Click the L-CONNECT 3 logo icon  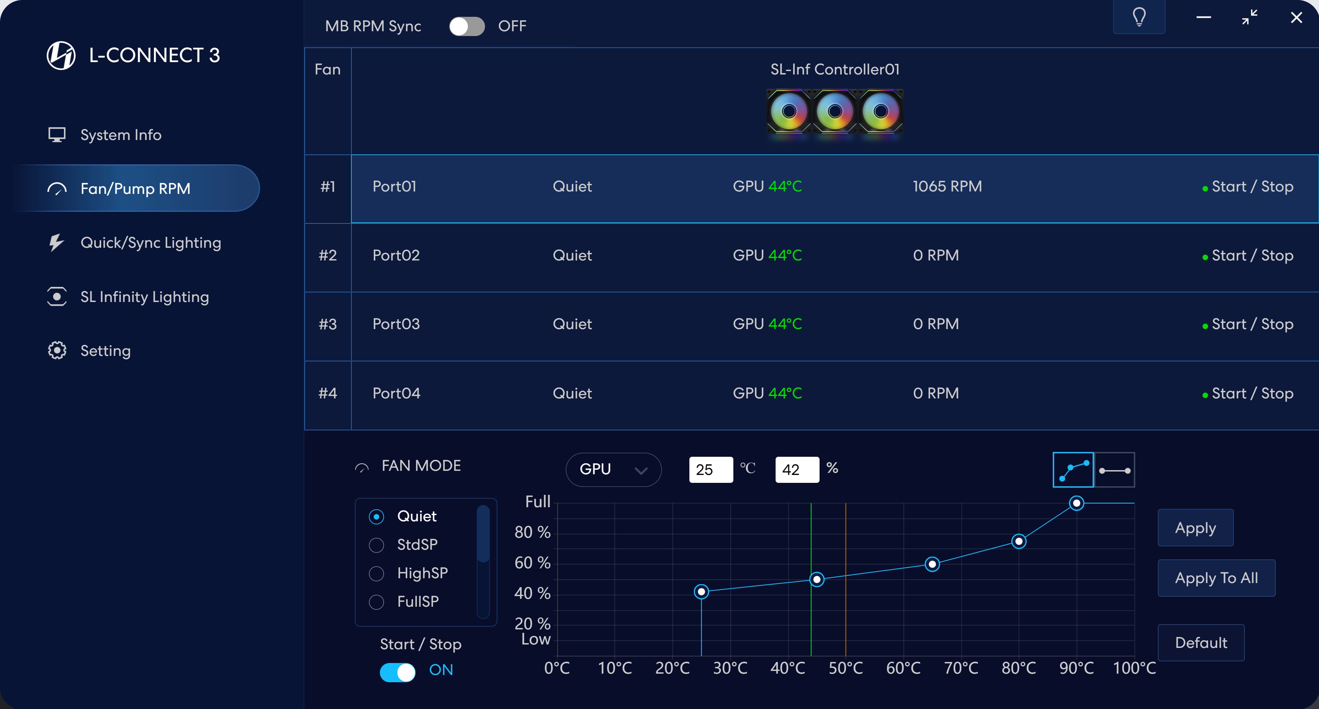[61, 55]
